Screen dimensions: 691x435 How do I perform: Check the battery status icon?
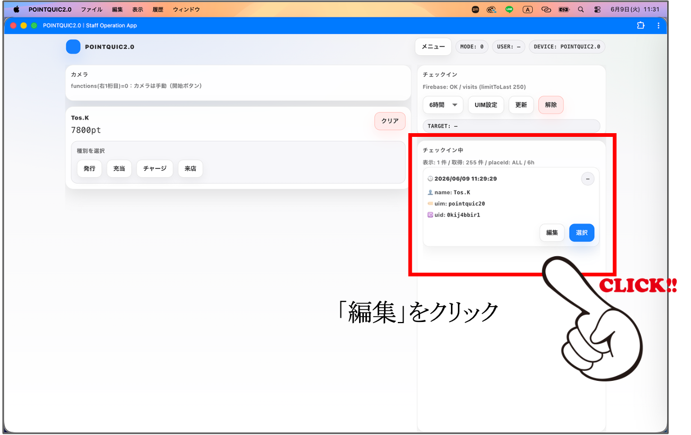coord(564,10)
